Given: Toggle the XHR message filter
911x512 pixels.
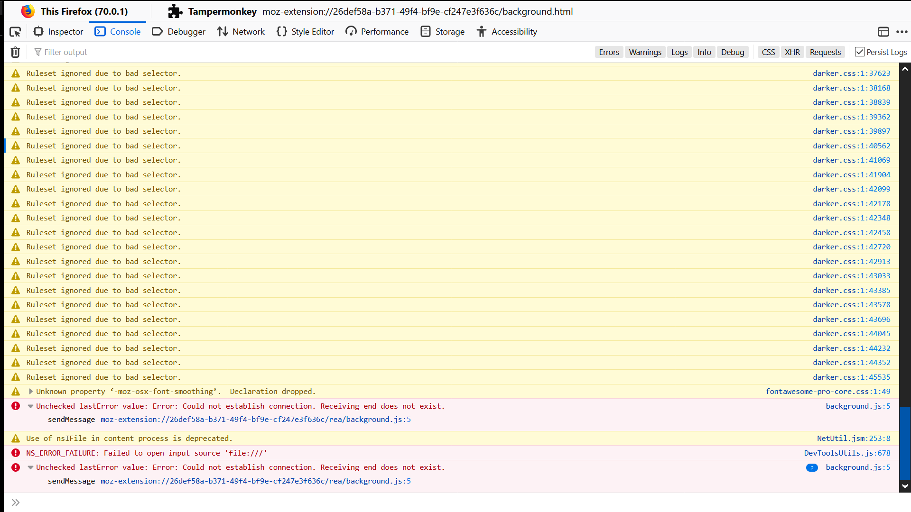Looking at the screenshot, I should (792, 52).
